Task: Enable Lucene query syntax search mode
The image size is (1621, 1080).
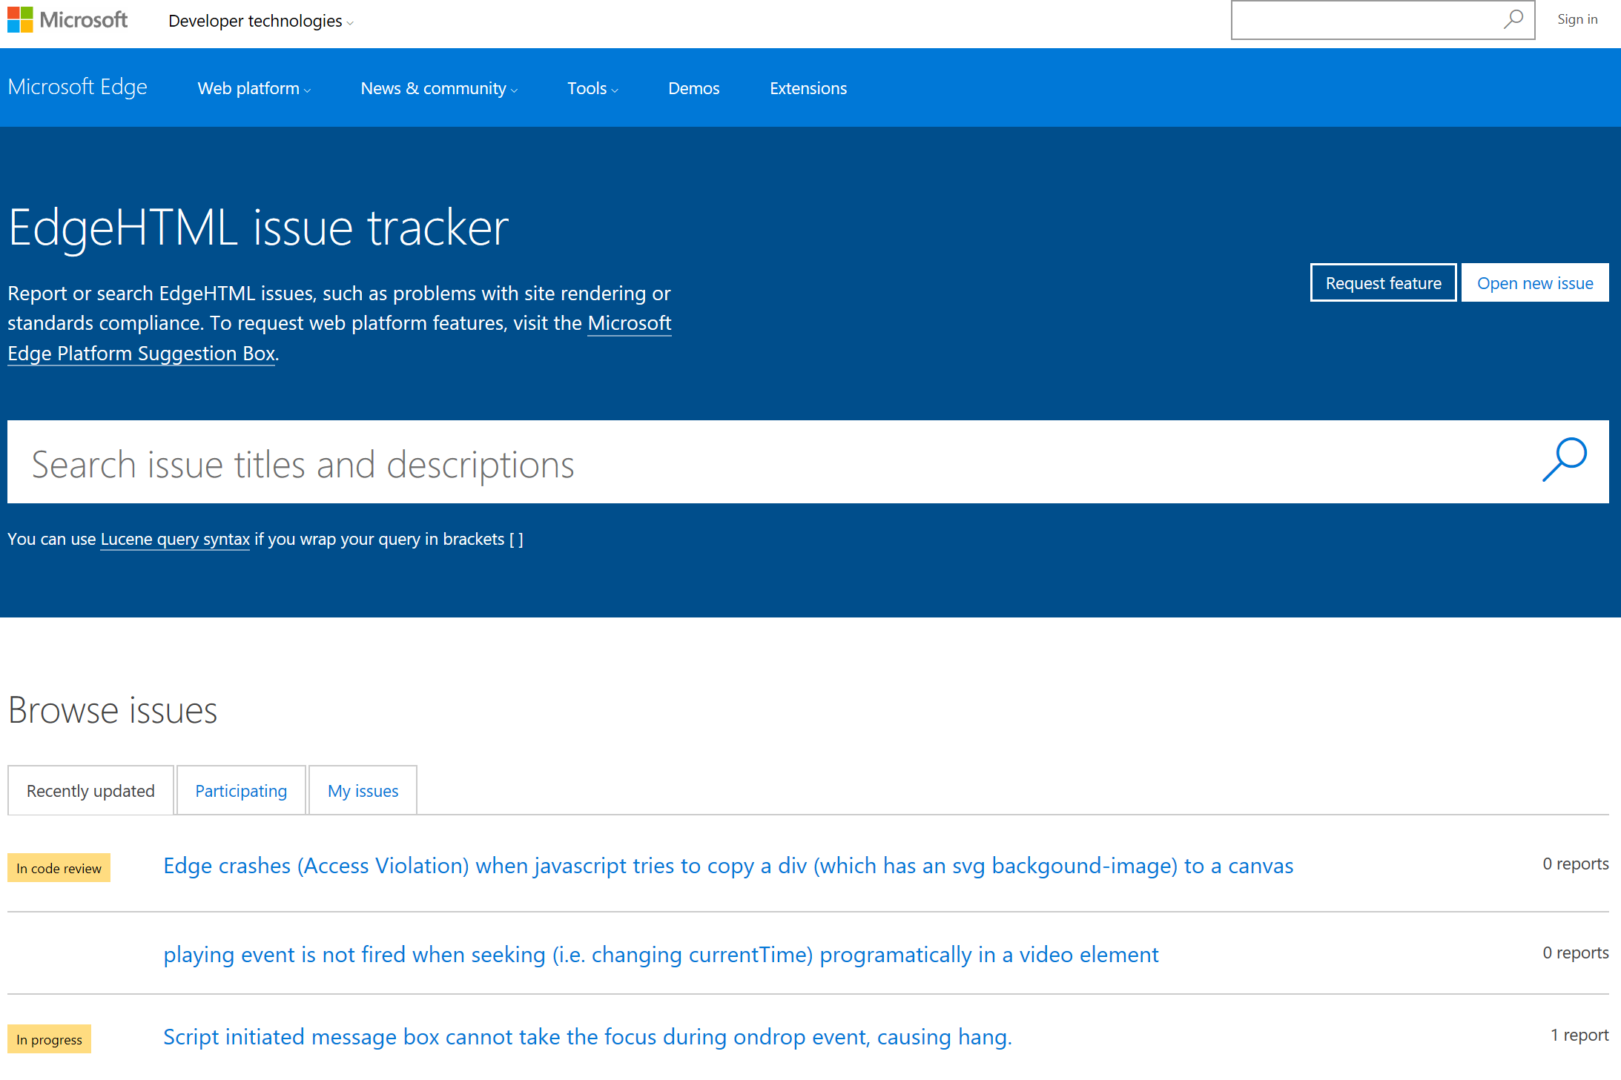Action: pos(174,537)
